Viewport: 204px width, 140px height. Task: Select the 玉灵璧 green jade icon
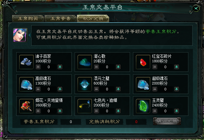click(x=143, y=106)
